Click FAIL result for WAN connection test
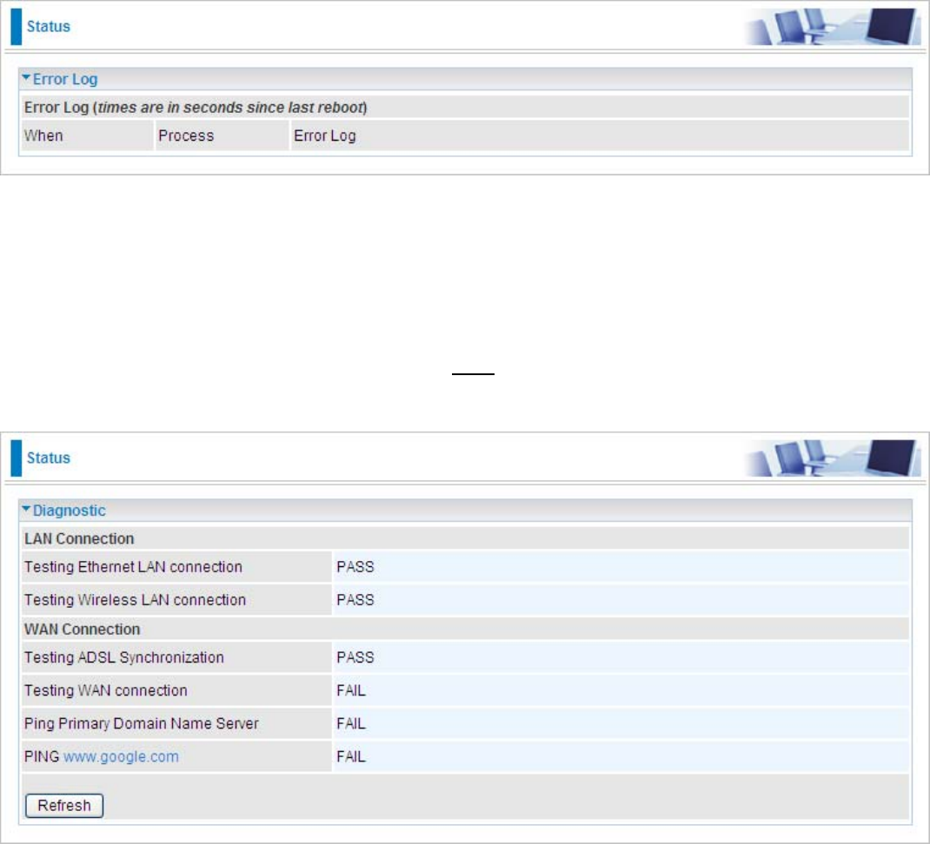 pos(351,690)
